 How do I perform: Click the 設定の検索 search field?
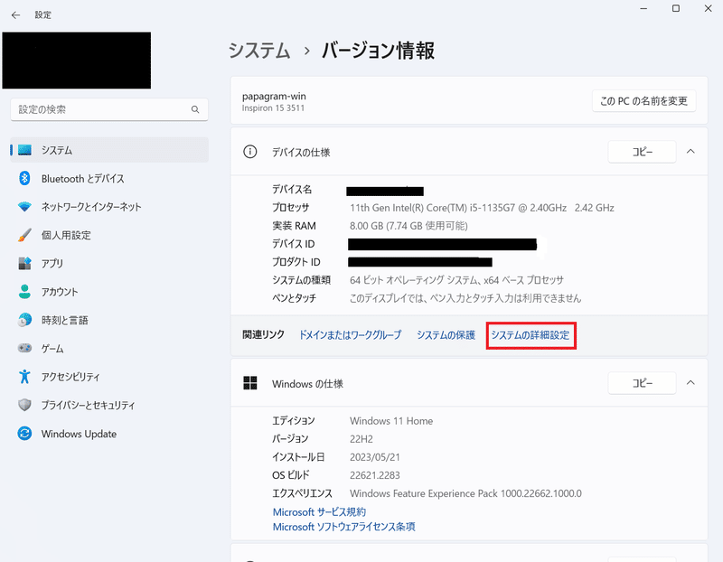pos(108,108)
